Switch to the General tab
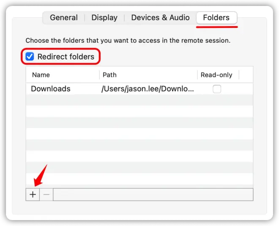Image resolution: width=279 pixels, height=226 pixels. [x=64, y=18]
